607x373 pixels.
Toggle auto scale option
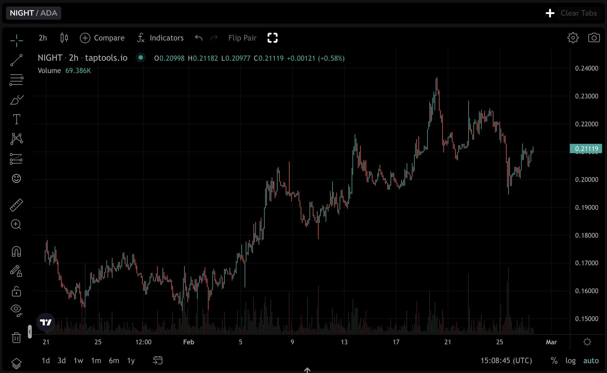(591, 361)
